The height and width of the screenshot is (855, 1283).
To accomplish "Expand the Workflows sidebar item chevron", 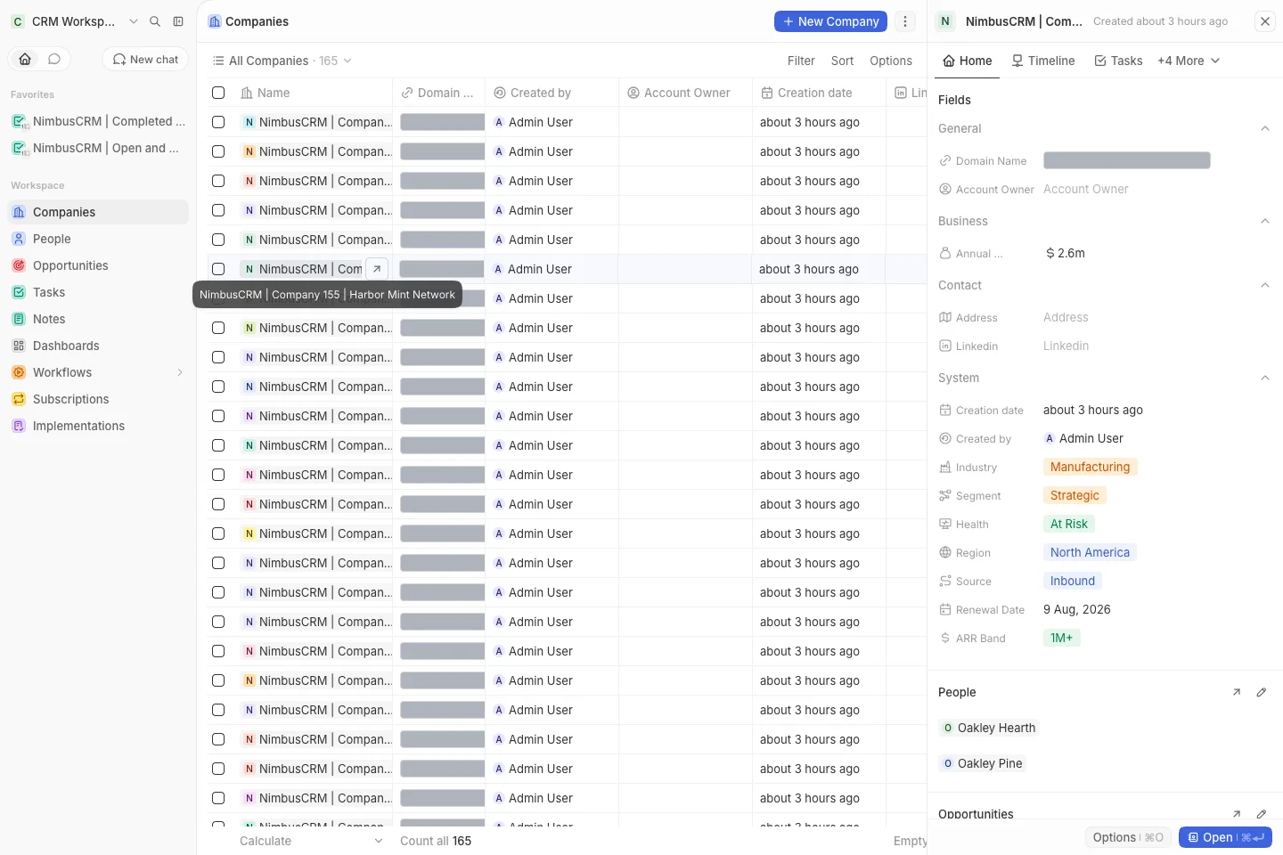I will tap(180, 372).
